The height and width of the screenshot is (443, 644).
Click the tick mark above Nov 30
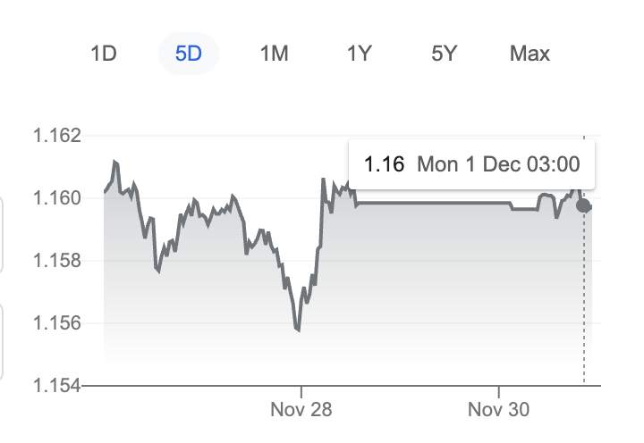tap(499, 390)
